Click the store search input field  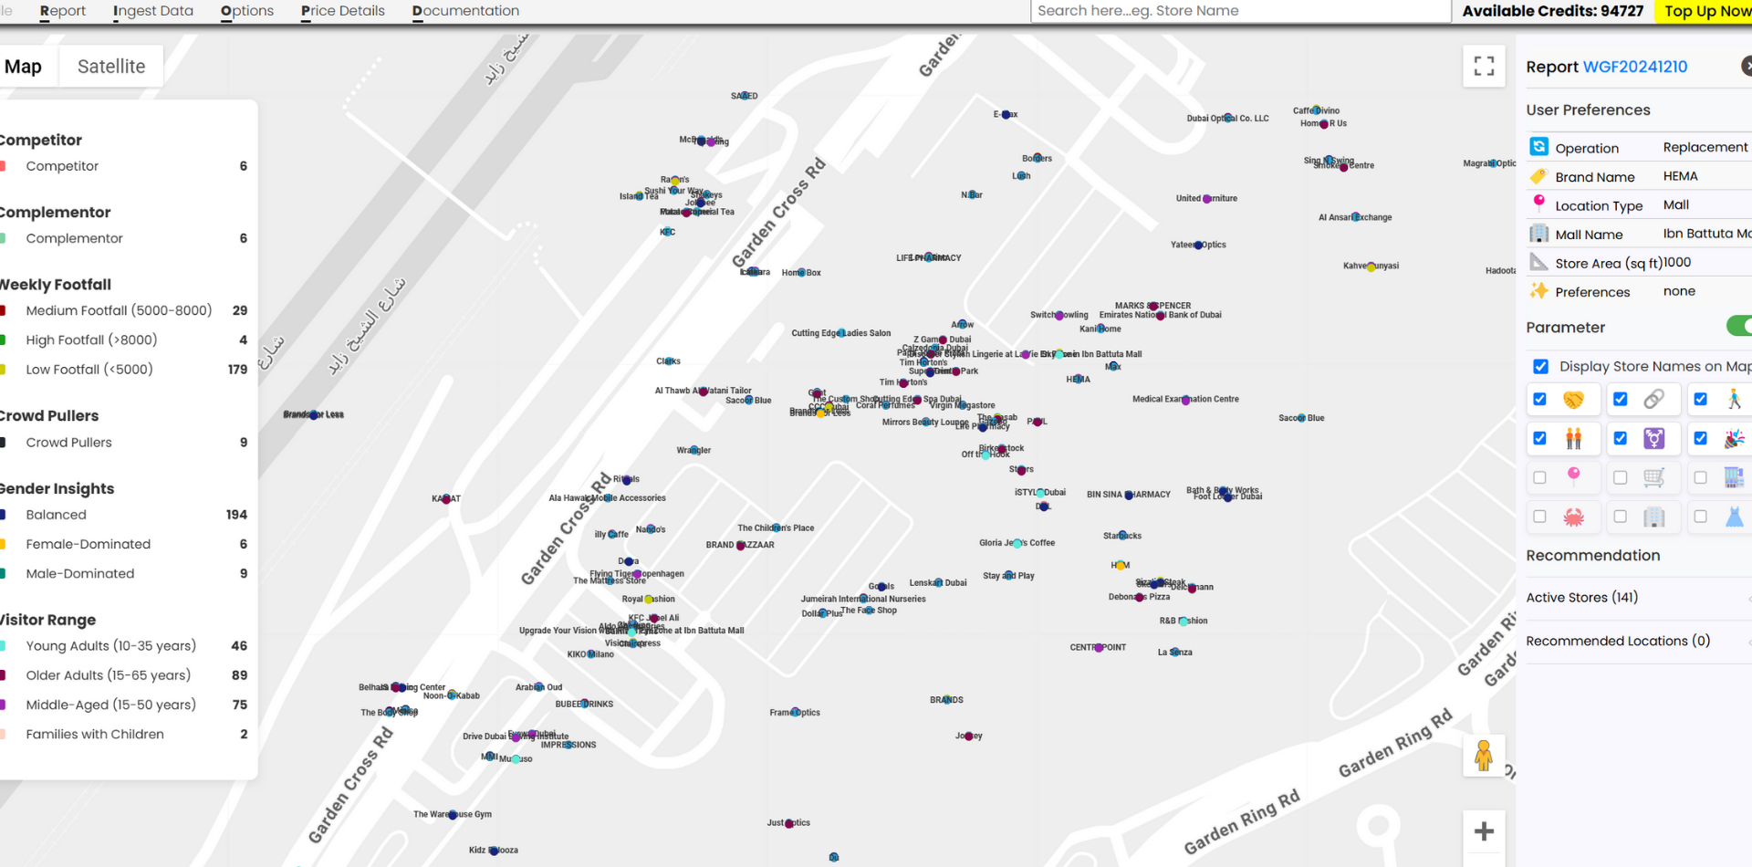(x=1239, y=11)
